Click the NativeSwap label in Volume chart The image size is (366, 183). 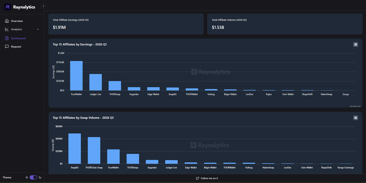point(268,167)
